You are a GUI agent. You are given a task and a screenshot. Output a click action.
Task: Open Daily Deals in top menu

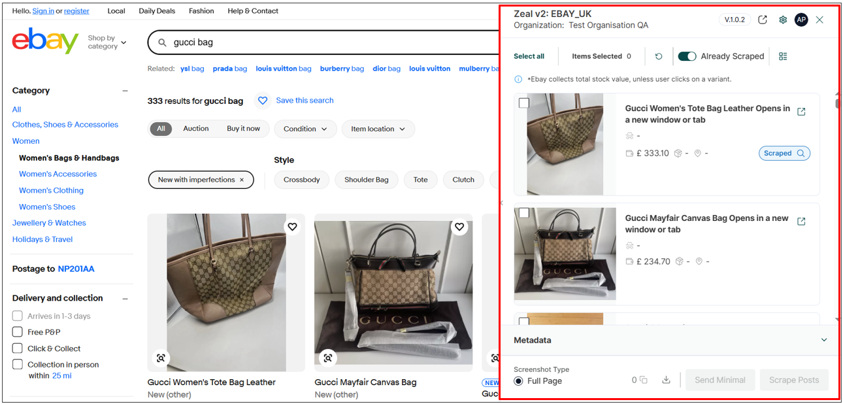click(157, 11)
